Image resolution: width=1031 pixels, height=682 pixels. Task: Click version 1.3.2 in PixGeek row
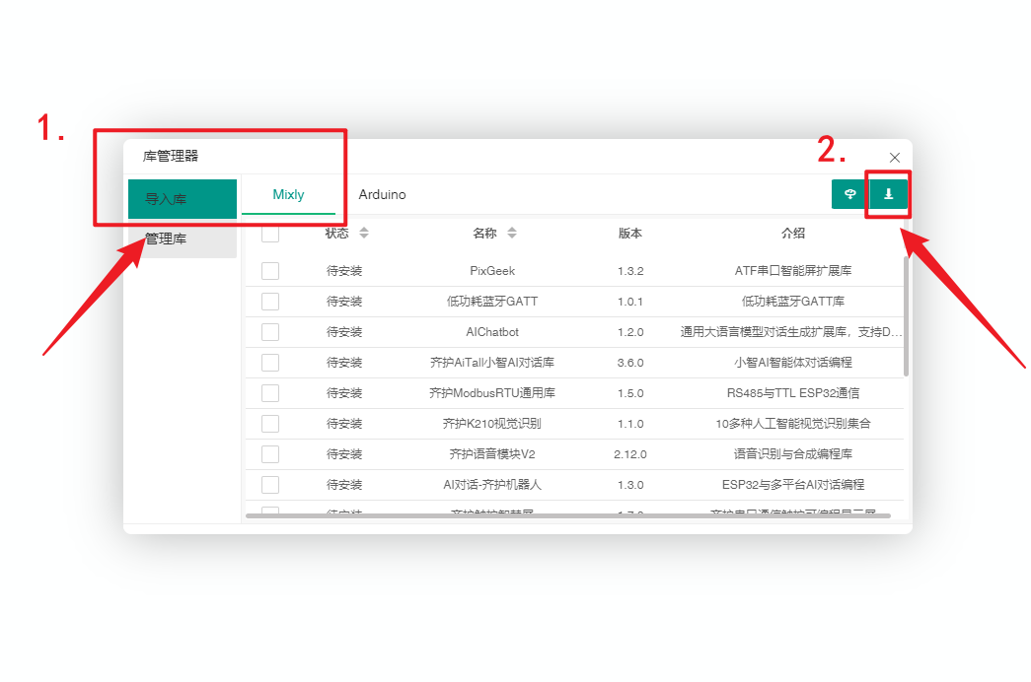(629, 271)
